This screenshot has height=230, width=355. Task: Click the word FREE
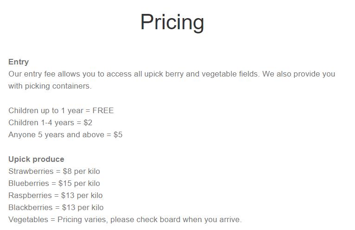(x=103, y=110)
